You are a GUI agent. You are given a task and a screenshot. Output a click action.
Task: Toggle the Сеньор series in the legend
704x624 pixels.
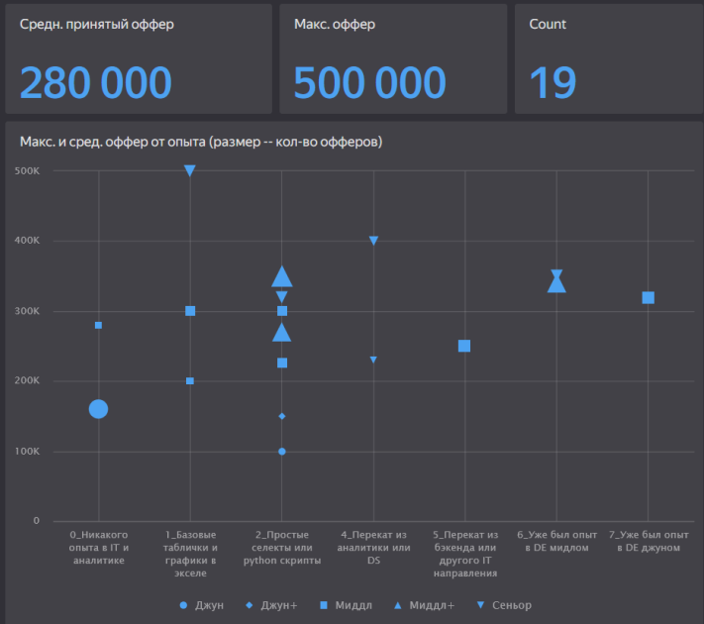click(x=504, y=605)
